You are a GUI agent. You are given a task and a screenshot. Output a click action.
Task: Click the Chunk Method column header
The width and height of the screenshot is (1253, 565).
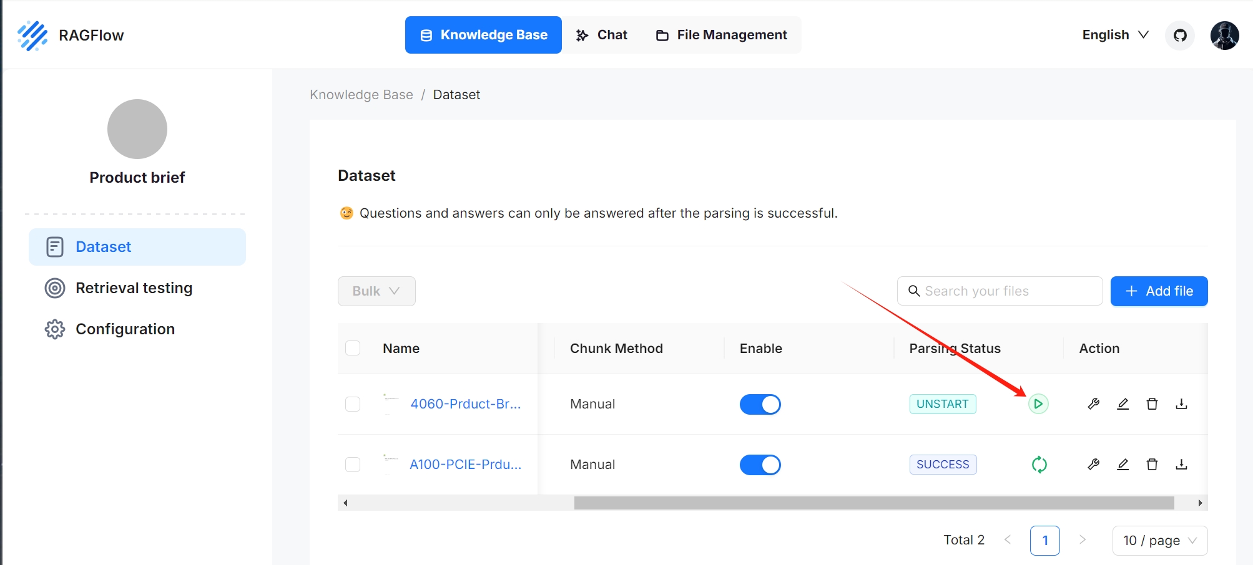click(616, 349)
